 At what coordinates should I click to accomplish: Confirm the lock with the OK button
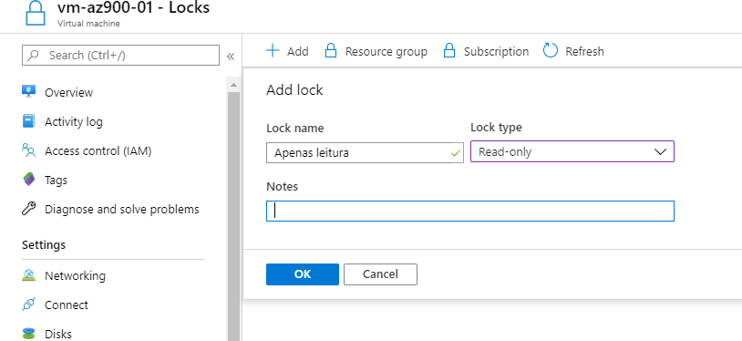pos(303,274)
